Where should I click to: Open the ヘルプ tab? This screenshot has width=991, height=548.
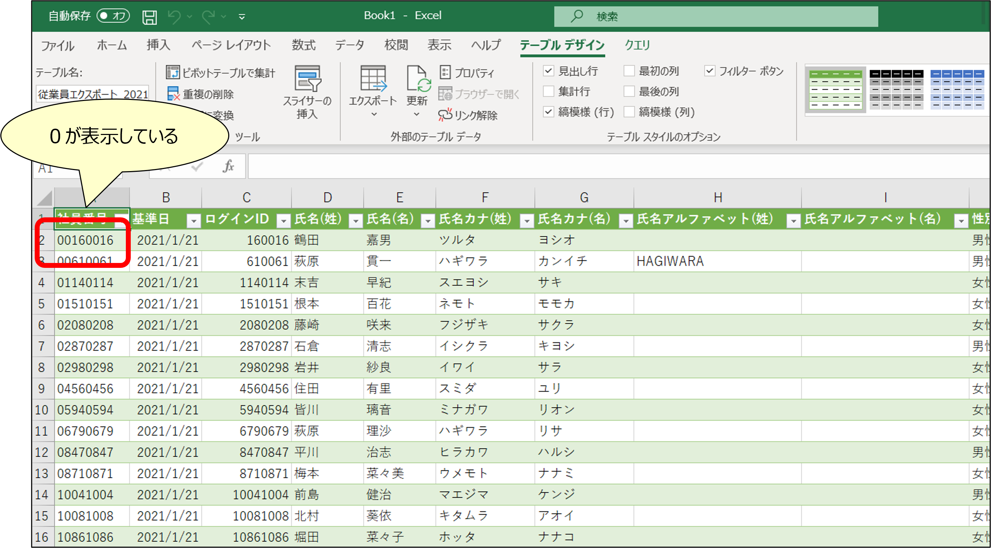click(x=486, y=45)
